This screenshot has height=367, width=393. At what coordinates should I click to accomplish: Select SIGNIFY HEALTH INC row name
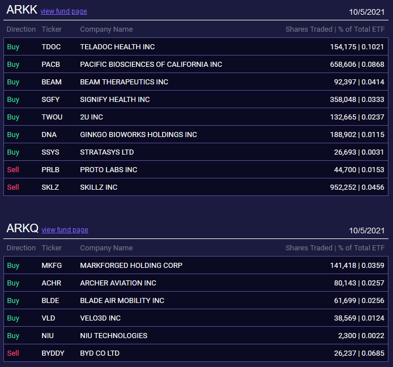click(x=115, y=100)
